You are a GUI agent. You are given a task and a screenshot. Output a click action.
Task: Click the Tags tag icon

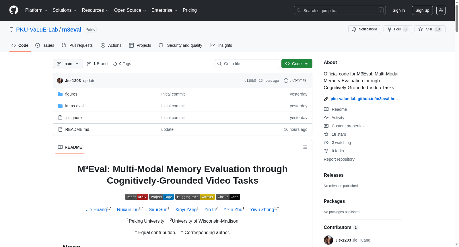pos(115,64)
